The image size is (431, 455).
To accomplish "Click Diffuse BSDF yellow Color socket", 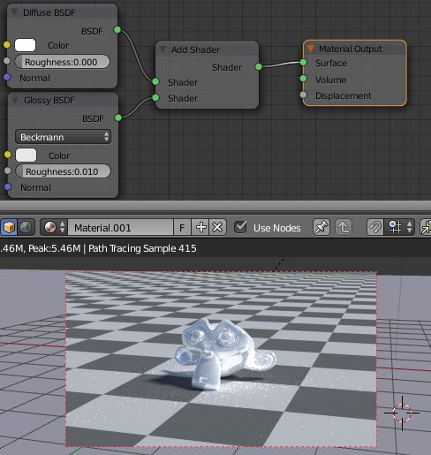I will point(6,45).
